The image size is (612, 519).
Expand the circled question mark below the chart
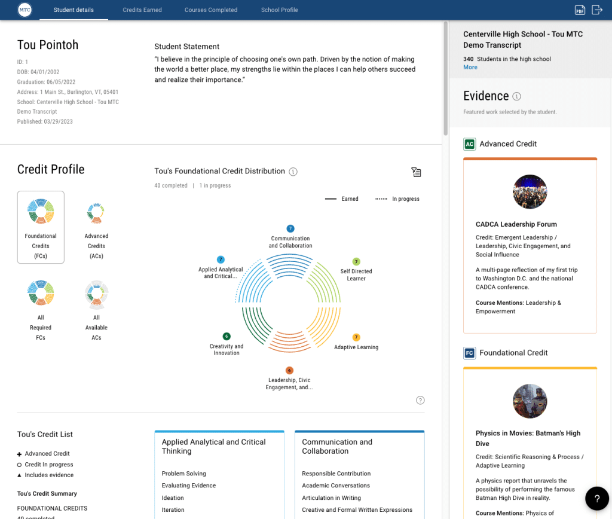click(x=420, y=400)
